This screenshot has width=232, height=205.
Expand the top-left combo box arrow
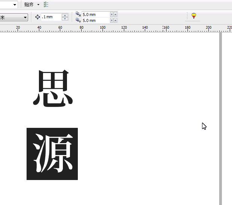tap(15, 4)
